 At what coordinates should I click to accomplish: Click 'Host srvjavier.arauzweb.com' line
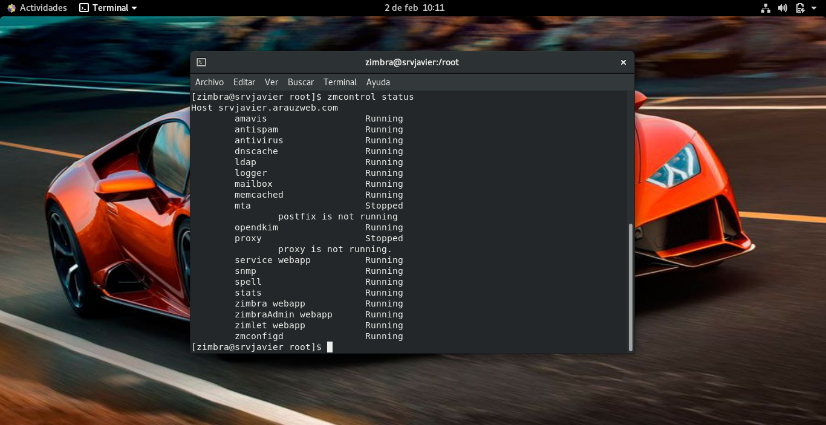pyautogui.click(x=264, y=108)
